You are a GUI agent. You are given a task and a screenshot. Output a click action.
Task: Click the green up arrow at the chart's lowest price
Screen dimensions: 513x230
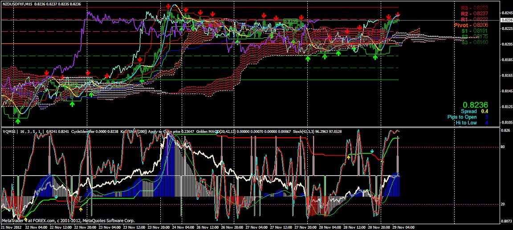(x=18, y=122)
